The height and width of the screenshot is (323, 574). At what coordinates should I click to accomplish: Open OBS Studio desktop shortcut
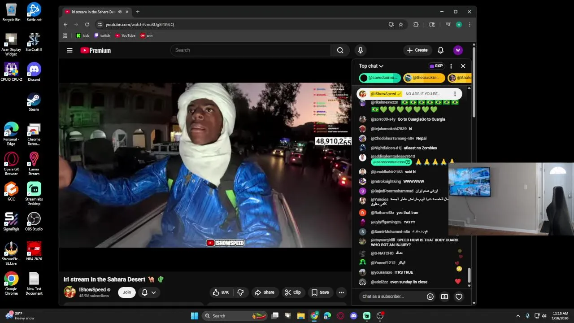pos(34,222)
